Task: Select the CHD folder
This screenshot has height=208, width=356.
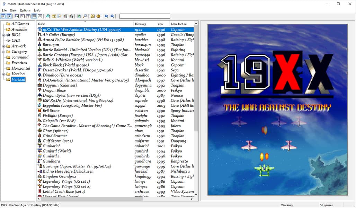Action: (16, 41)
